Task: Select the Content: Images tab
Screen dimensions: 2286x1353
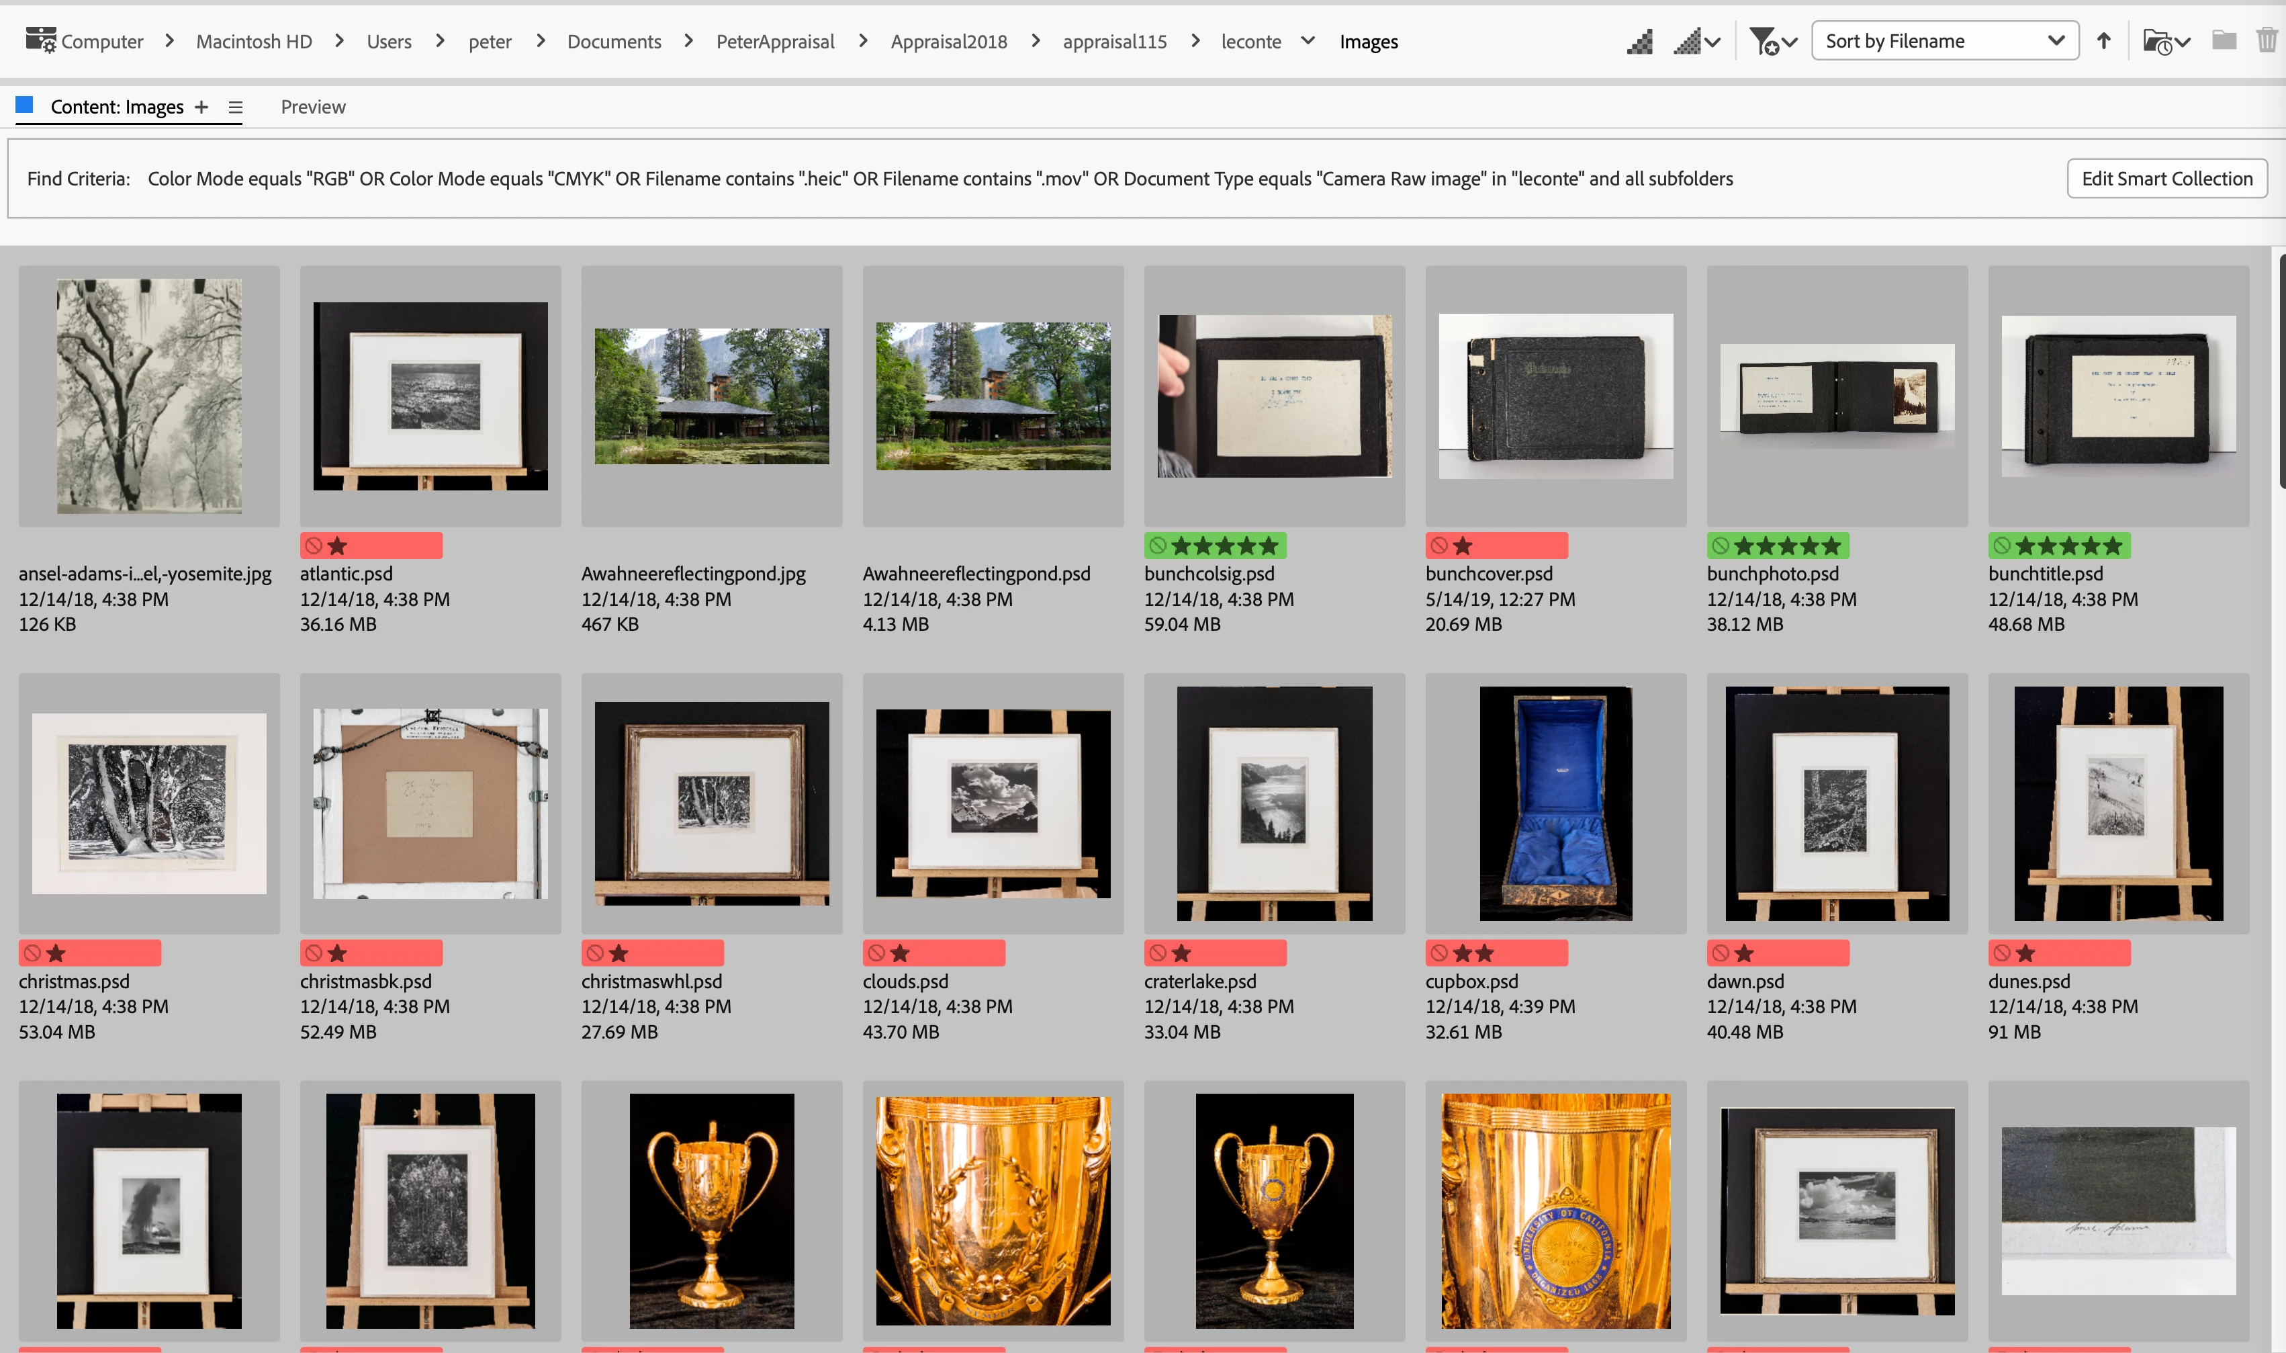Action: coord(117,107)
